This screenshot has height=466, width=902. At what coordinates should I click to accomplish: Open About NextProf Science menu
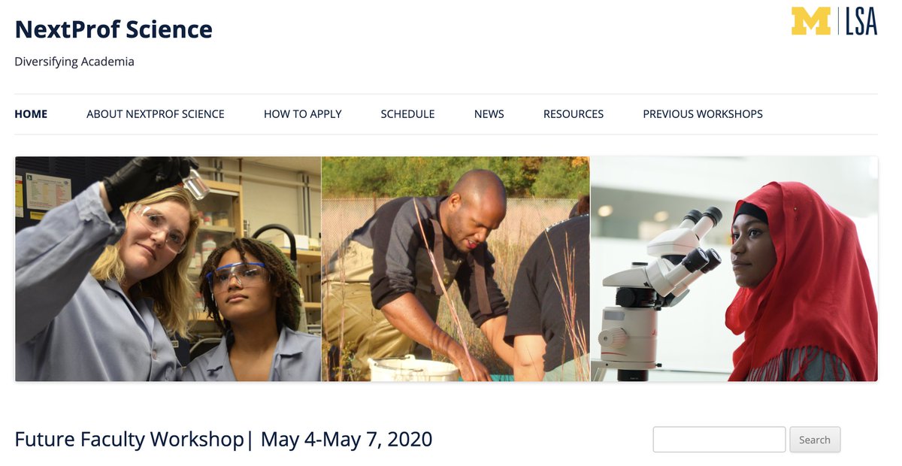click(156, 114)
